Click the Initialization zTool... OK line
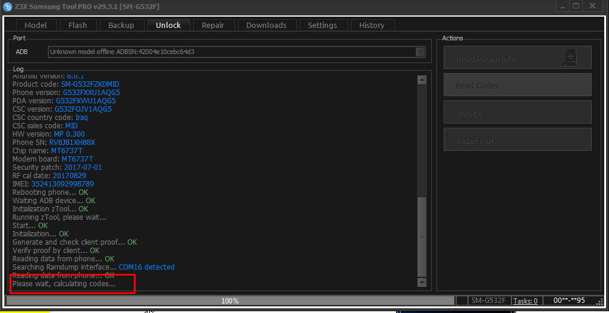 [x=51, y=209]
